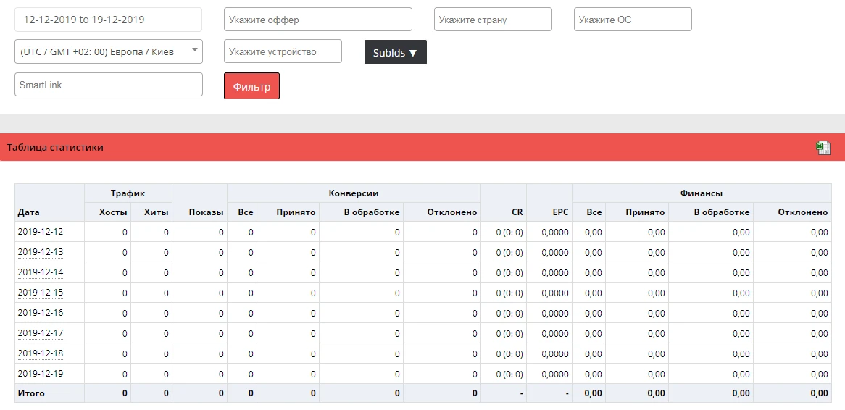Screen dimensions: 845x410
Task: Select the Укажите устройство field
Action: click(283, 51)
